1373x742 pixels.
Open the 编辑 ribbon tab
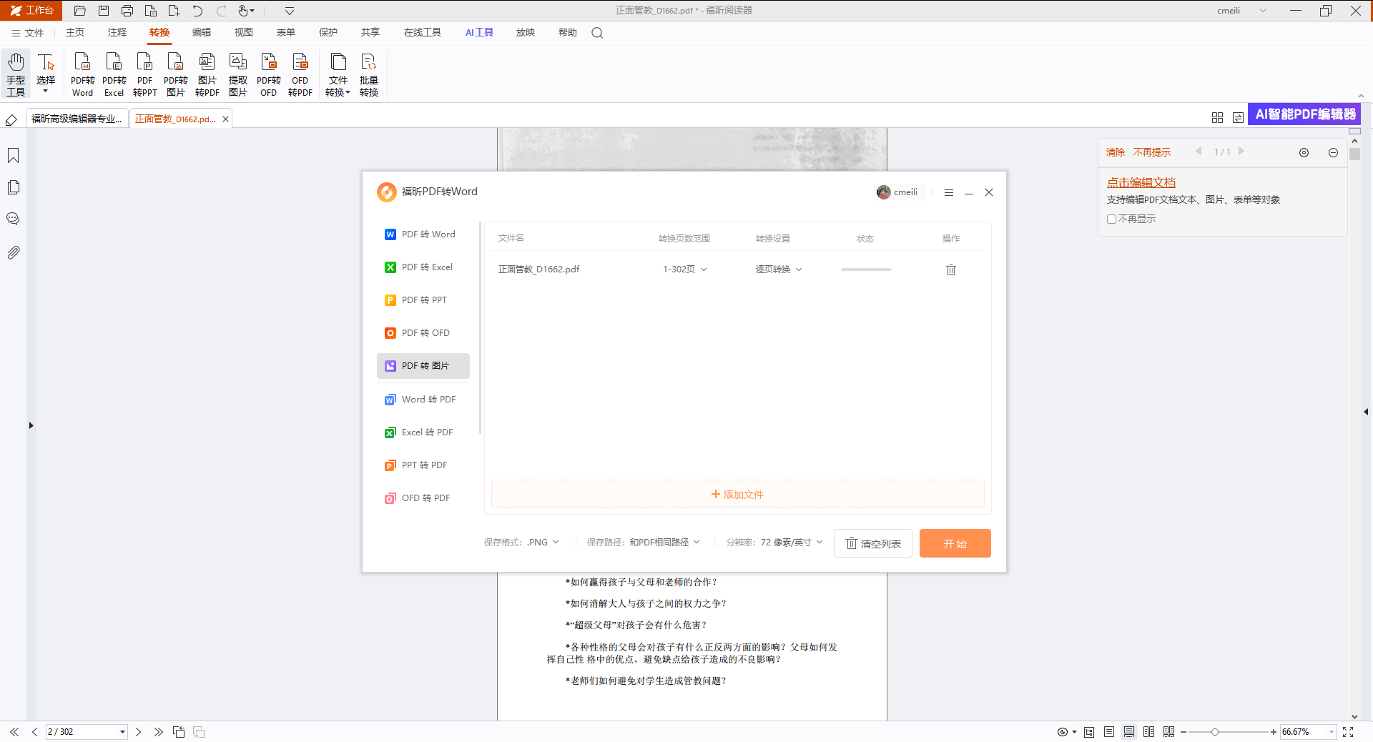(x=202, y=33)
